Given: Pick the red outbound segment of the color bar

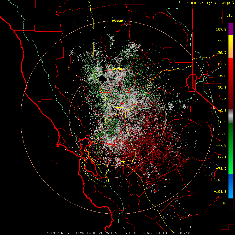Looking at the screenshot, I should [231, 84].
